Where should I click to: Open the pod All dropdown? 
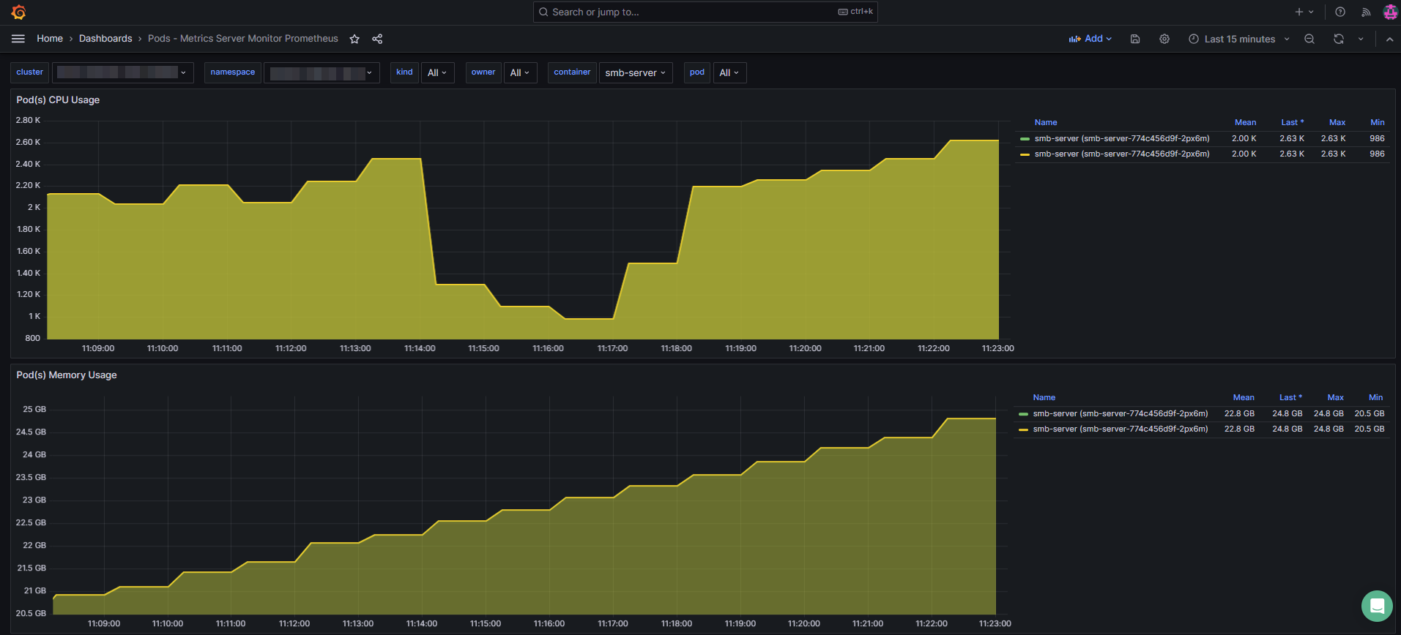[729, 72]
